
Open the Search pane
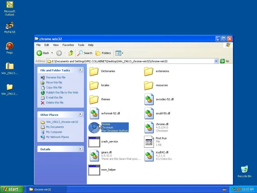pos(85,53)
